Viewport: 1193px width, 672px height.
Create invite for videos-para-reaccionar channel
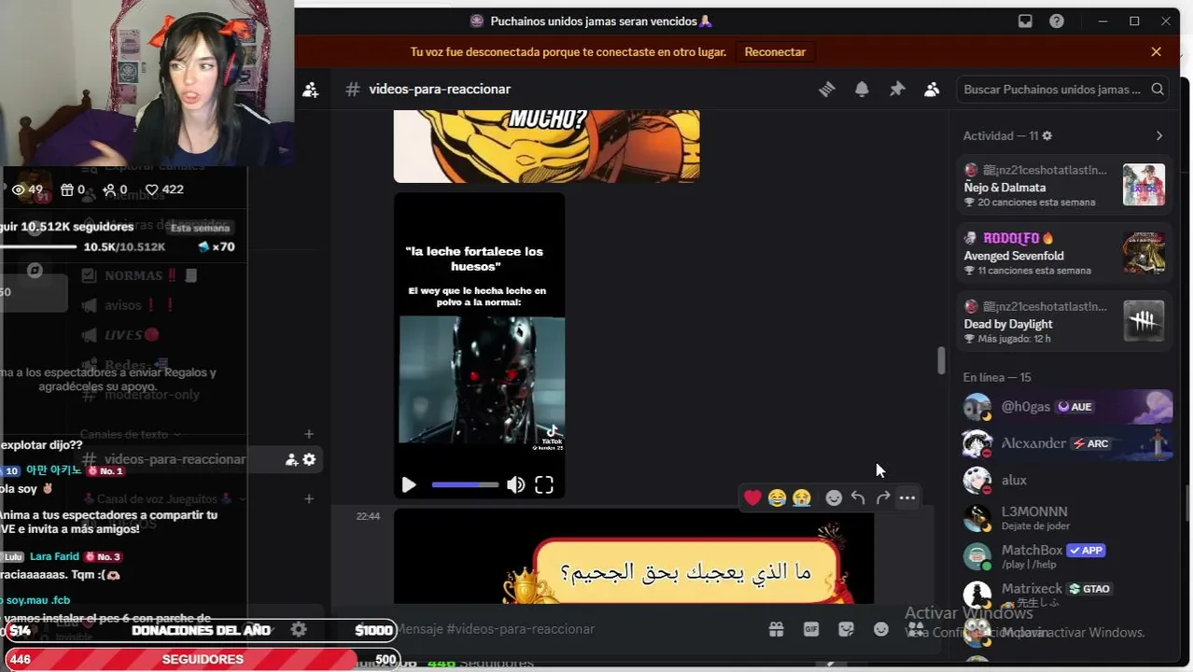click(291, 459)
